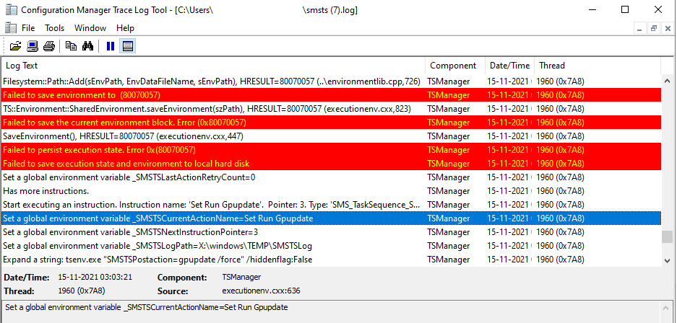Click the Open log file folder icon
Image resolution: width=677 pixels, height=323 pixels.
point(15,46)
